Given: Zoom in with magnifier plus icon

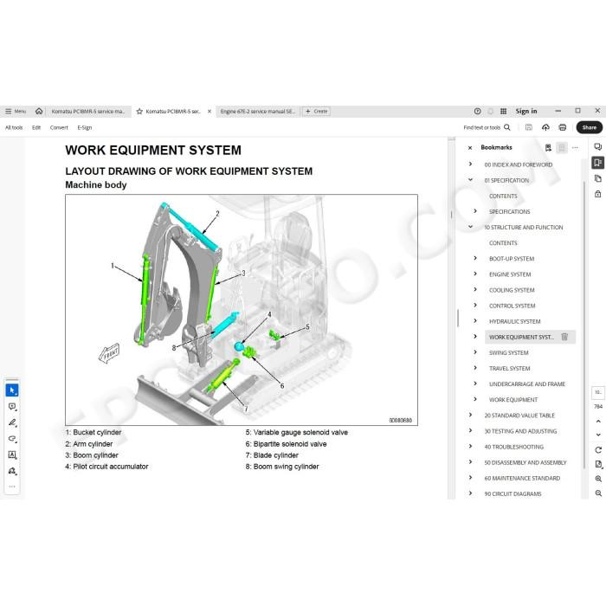Looking at the screenshot, I should coord(598,479).
